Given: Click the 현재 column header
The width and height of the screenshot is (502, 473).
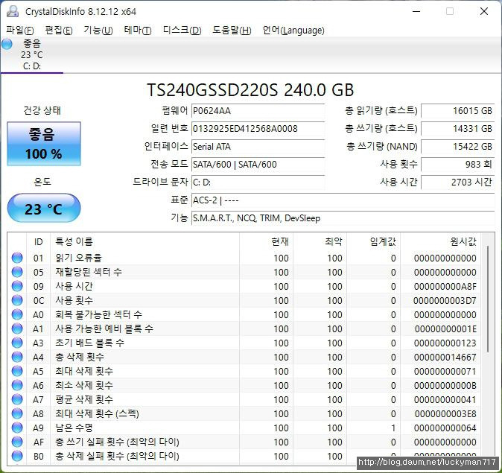Looking at the screenshot, I should (x=267, y=241).
